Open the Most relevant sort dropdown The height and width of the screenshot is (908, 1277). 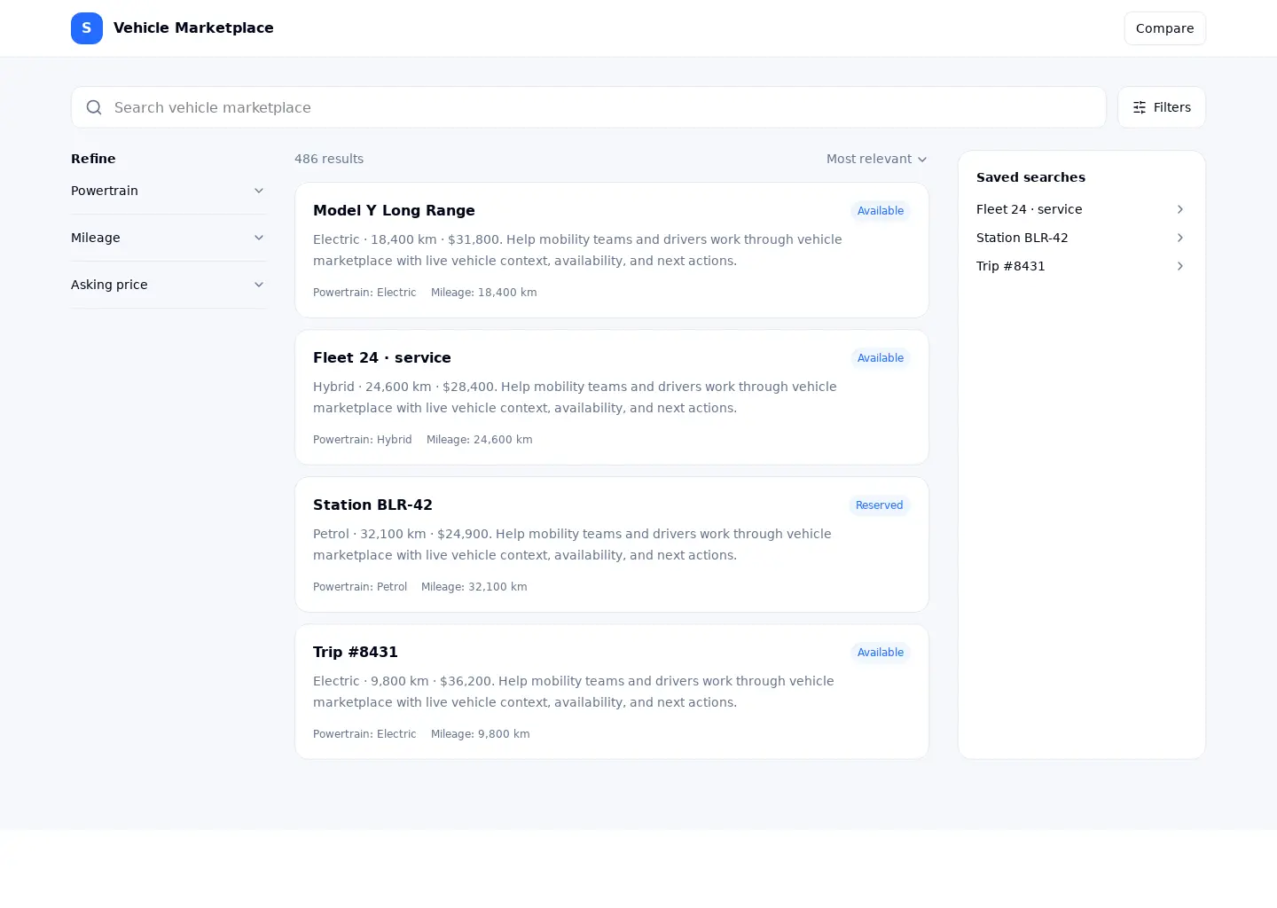coord(876,159)
